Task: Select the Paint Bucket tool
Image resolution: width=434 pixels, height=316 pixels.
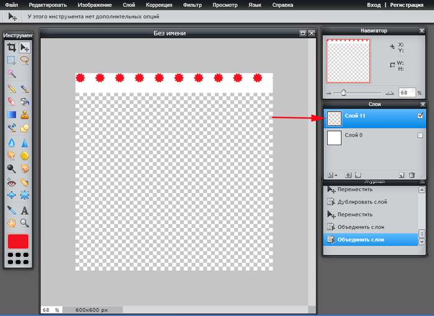Action: pyautogui.click(x=25, y=102)
